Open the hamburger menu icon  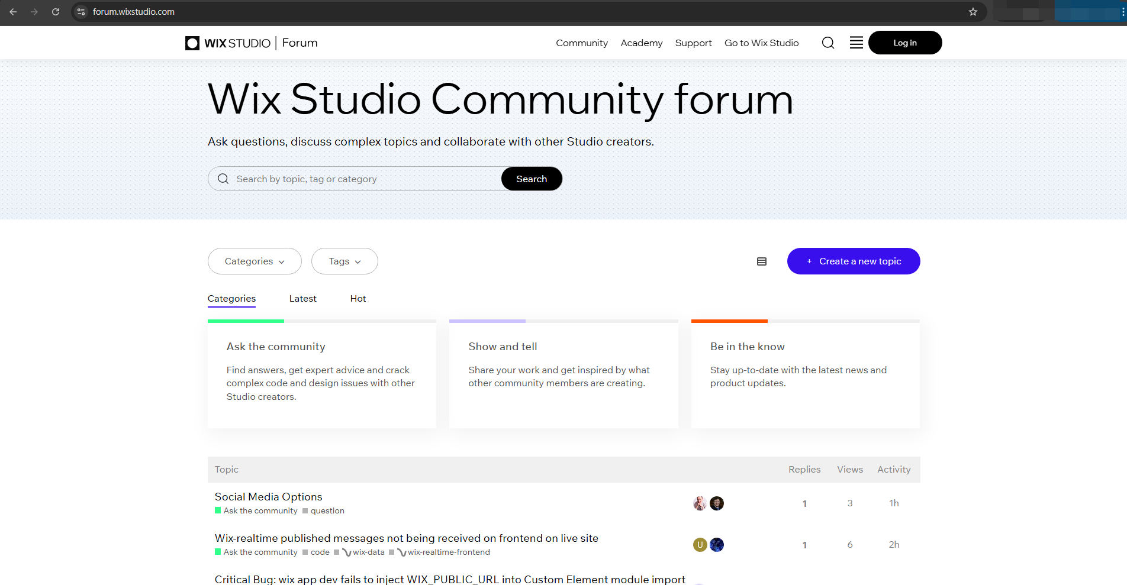856,43
